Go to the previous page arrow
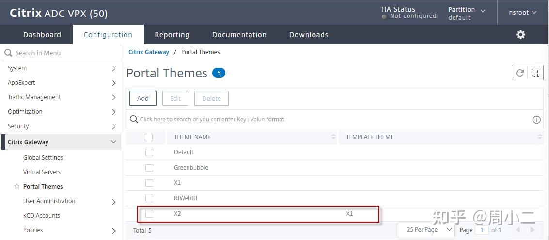This screenshot has width=549, height=240. point(518,230)
